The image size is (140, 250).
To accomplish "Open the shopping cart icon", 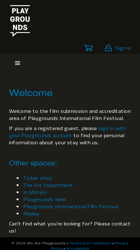I will click(88, 48).
